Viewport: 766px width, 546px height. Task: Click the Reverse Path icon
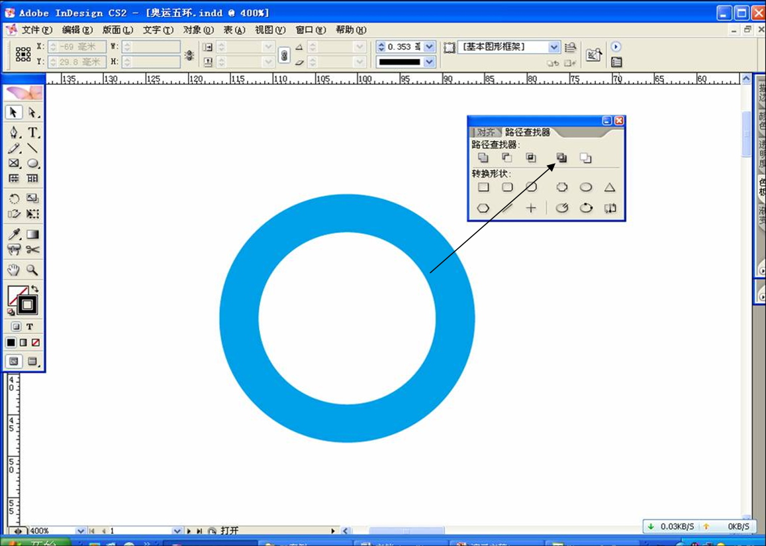click(610, 208)
